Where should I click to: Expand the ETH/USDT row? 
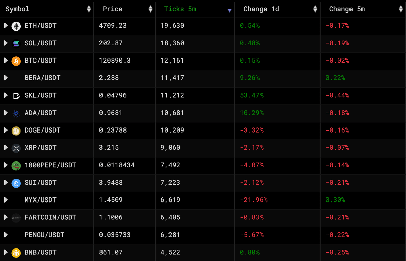click(6, 26)
